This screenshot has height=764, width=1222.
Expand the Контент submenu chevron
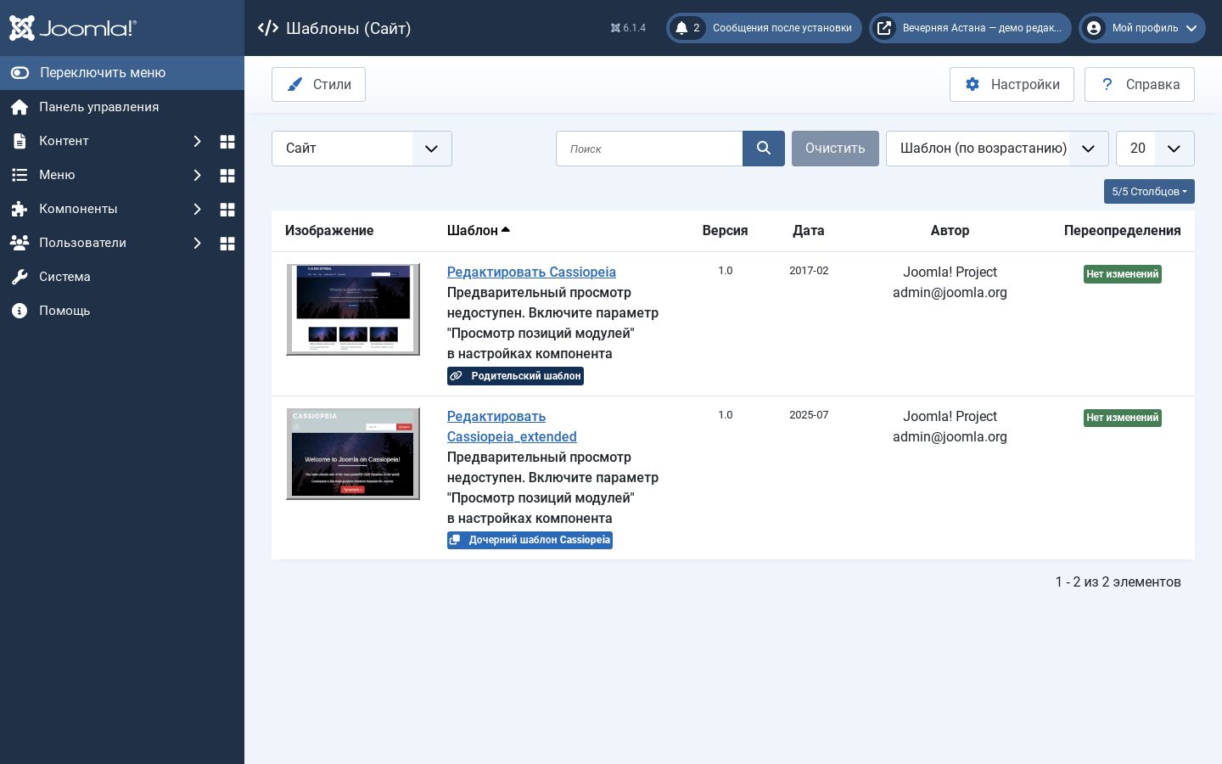tap(197, 141)
